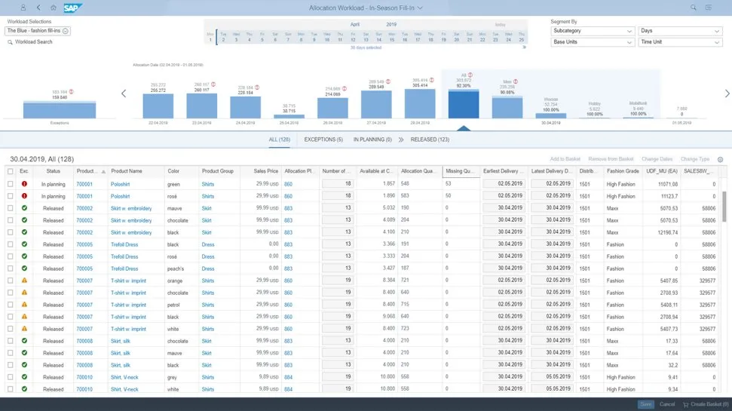Click the Create Basket cart icon
Screen dimensions: 732x411
point(685,405)
